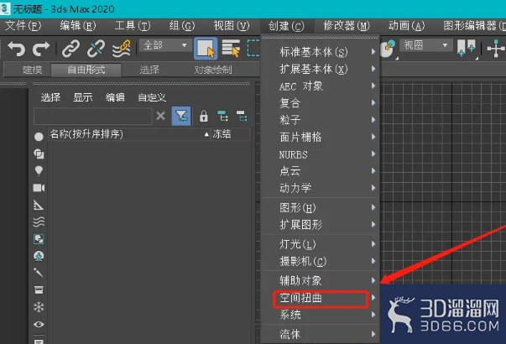Toggle display of space warps (waves icon)
This screenshot has height=344, width=506.
[x=39, y=222]
